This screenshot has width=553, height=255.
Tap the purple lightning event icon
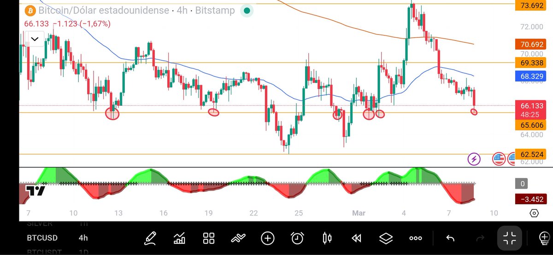tap(474, 159)
